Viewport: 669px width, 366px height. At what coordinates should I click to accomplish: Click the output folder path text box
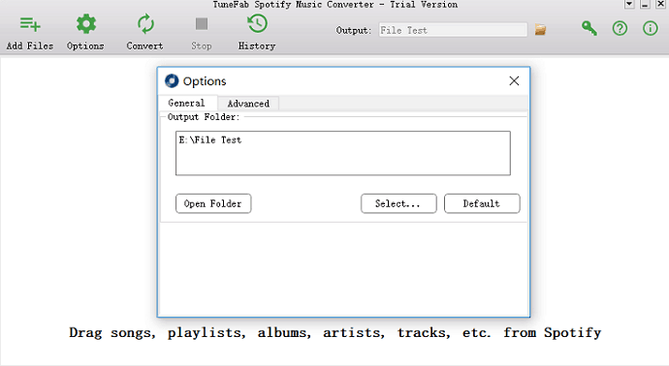point(343,153)
